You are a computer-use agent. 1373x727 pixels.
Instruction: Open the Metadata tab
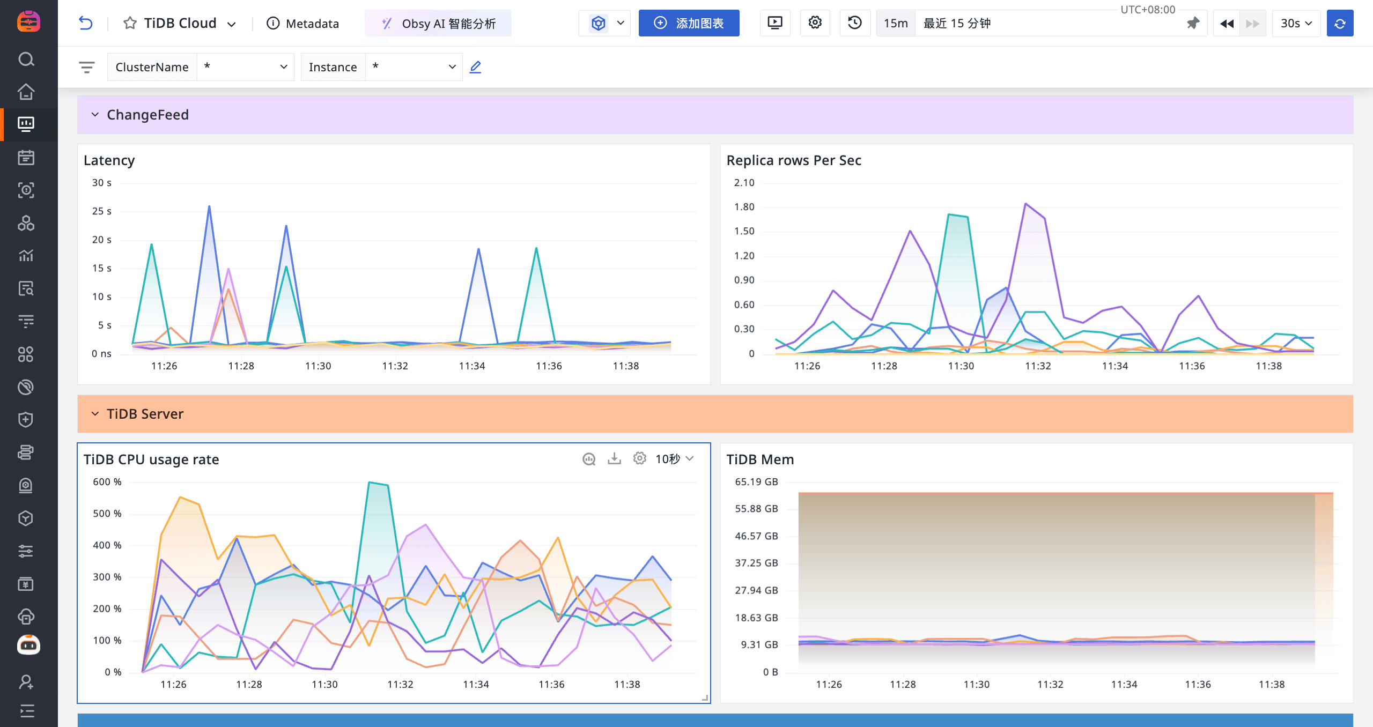click(x=303, y=23)
